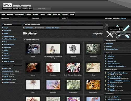The height and width of the screenshot is (101, 131).
Task: Open the About Us page
Action: pyautogui.click(x=56, y=14)
